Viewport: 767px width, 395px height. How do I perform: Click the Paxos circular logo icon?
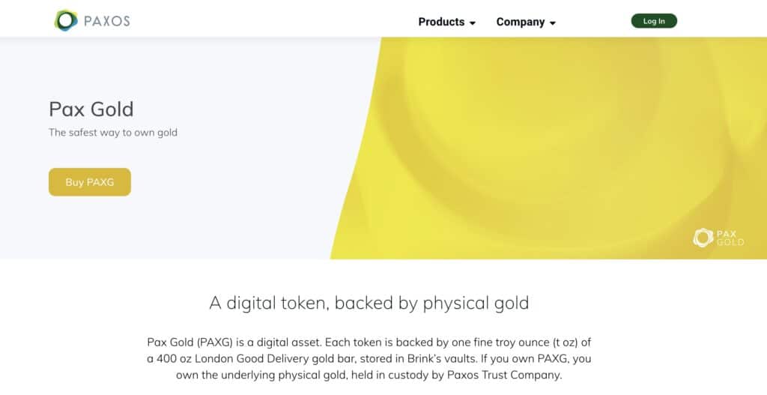[66, 21]
